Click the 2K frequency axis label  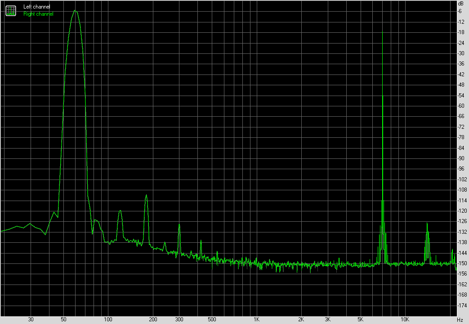pyautogui.click(x=301, y=320)
